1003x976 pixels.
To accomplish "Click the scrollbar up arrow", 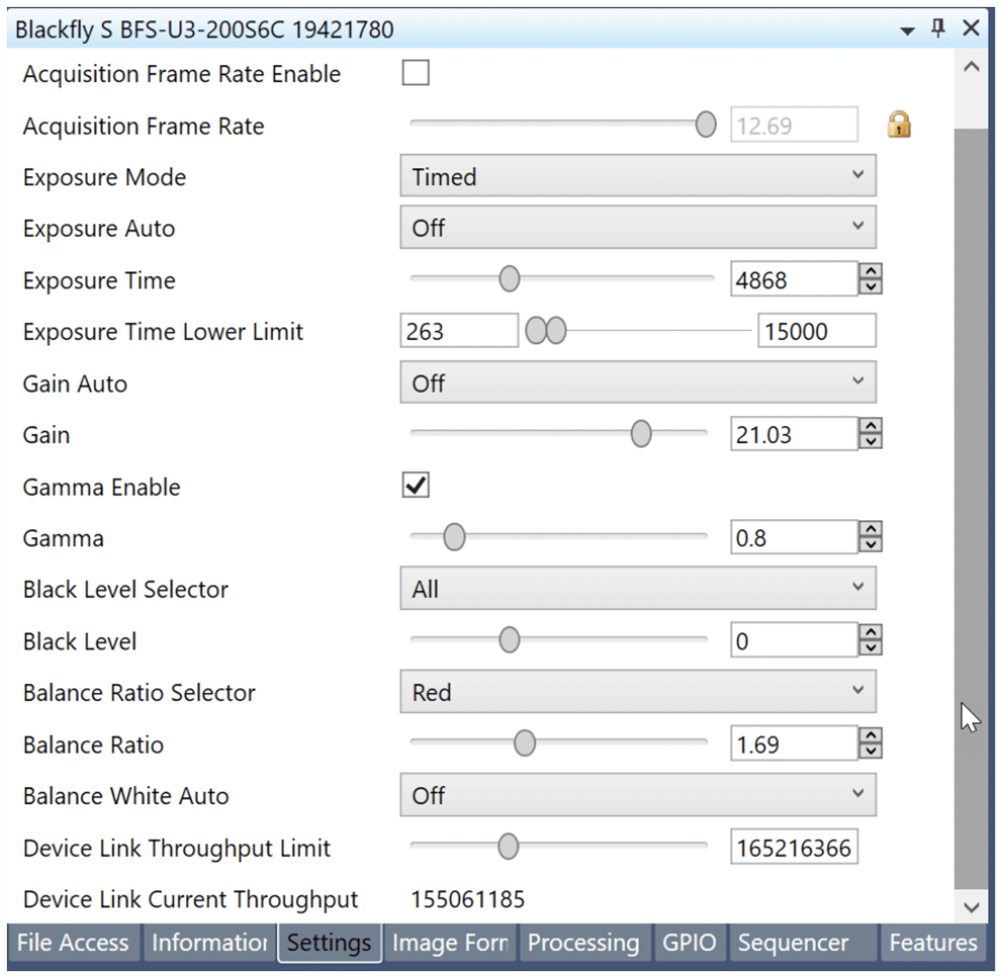I will (x=971, y=67).
